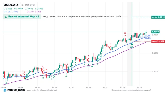Click the USDCAD symbol title

11,5
